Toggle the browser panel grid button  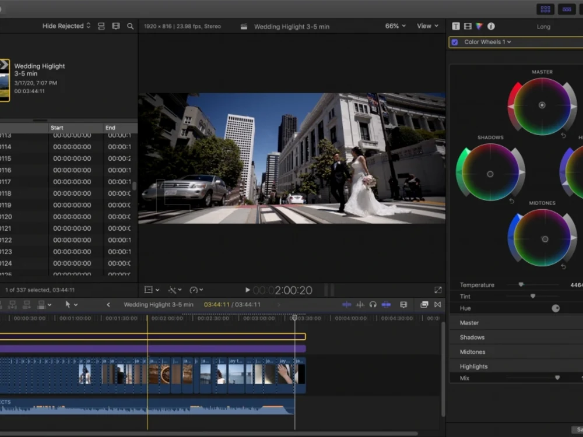coord(545,9)
